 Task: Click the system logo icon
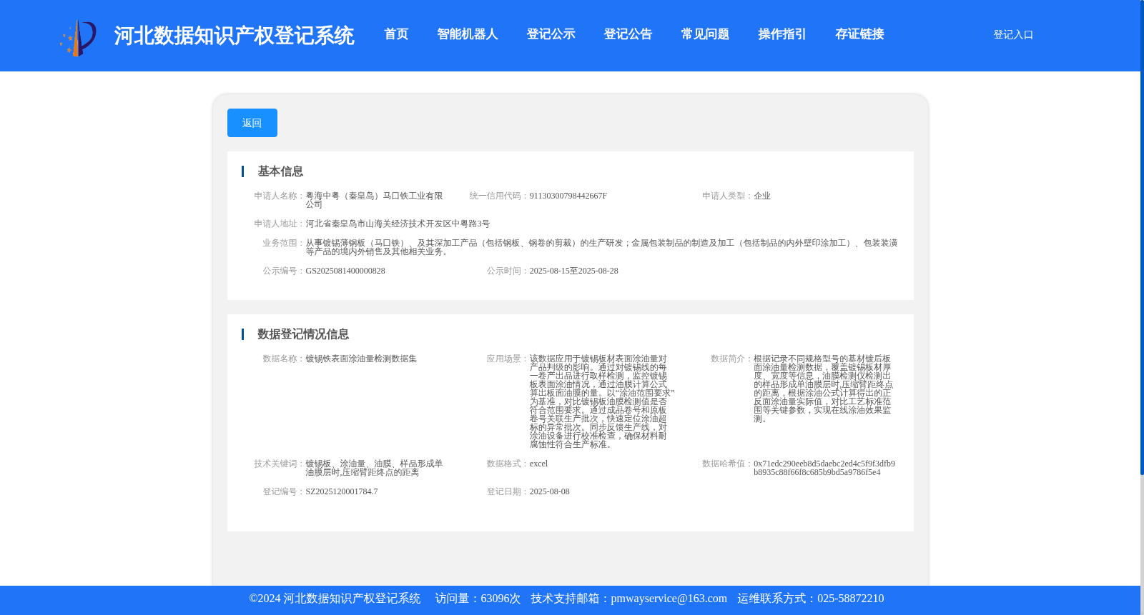(x=78, y=38)
